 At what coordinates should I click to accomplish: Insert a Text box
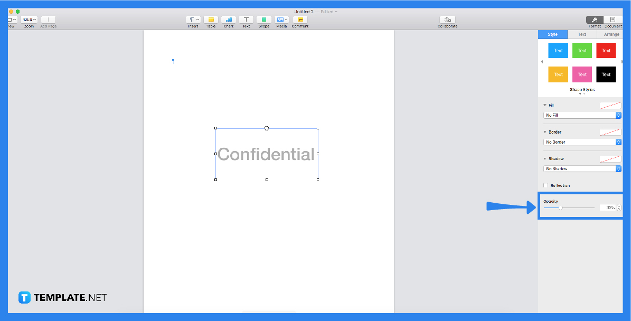246,18
